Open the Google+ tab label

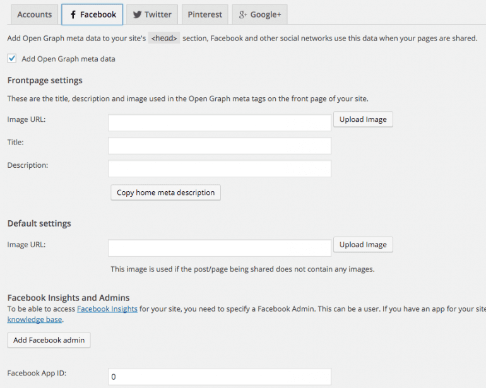pos(266,15)
